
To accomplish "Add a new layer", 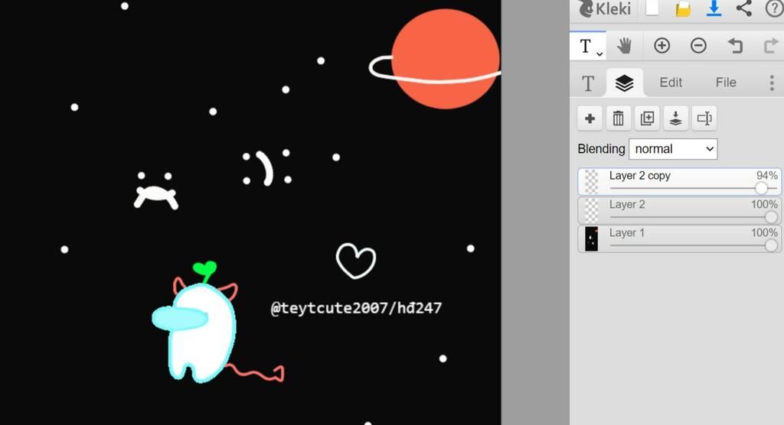I will pos(590,118).
